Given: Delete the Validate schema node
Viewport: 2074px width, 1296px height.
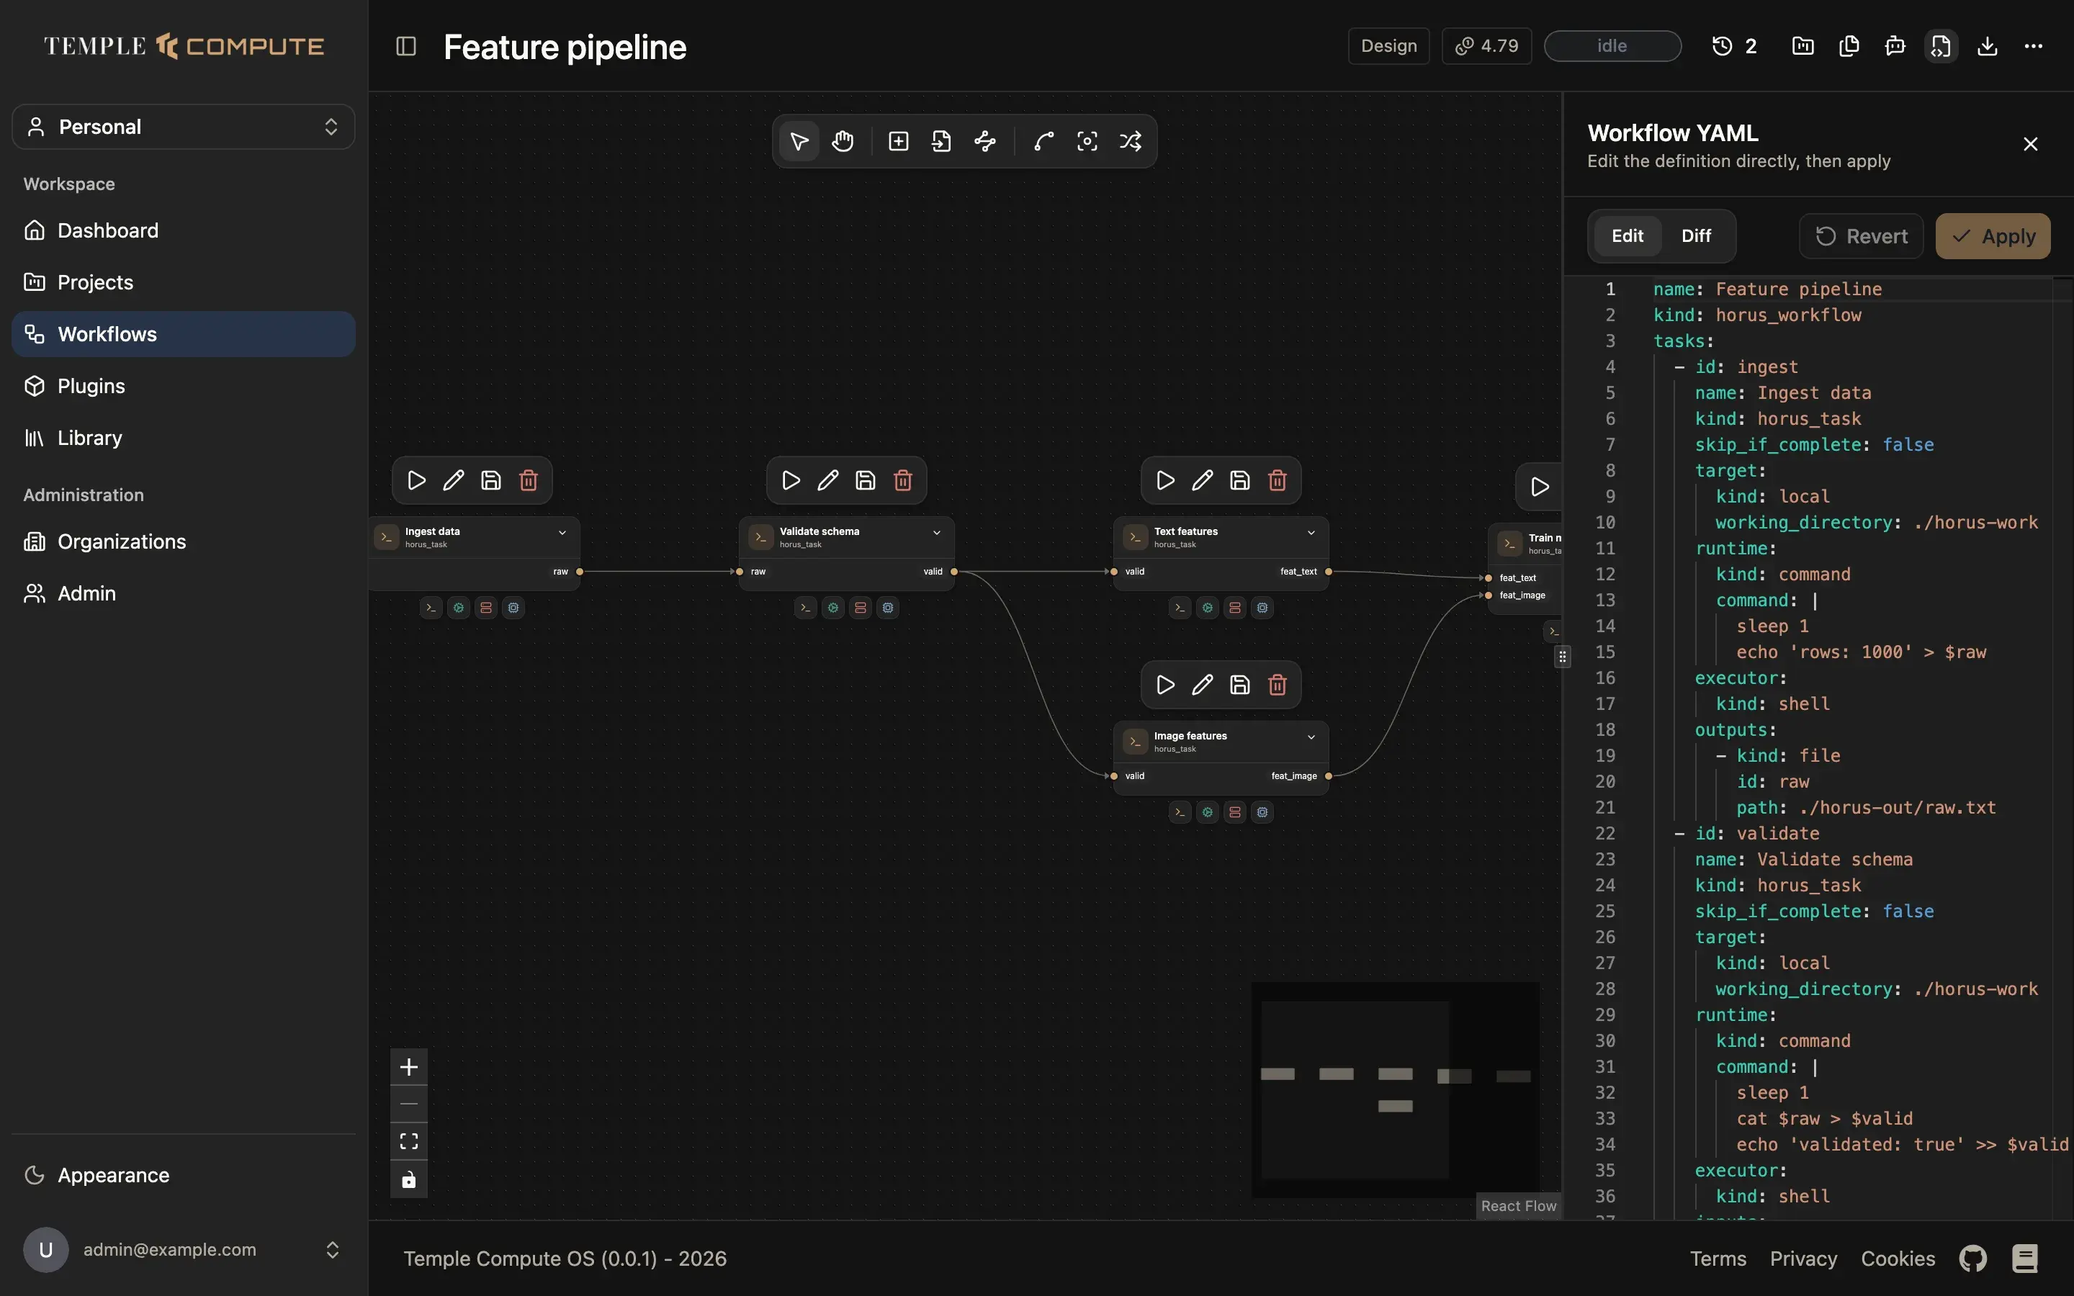Looking at the screenshot, I should point(902,481).
